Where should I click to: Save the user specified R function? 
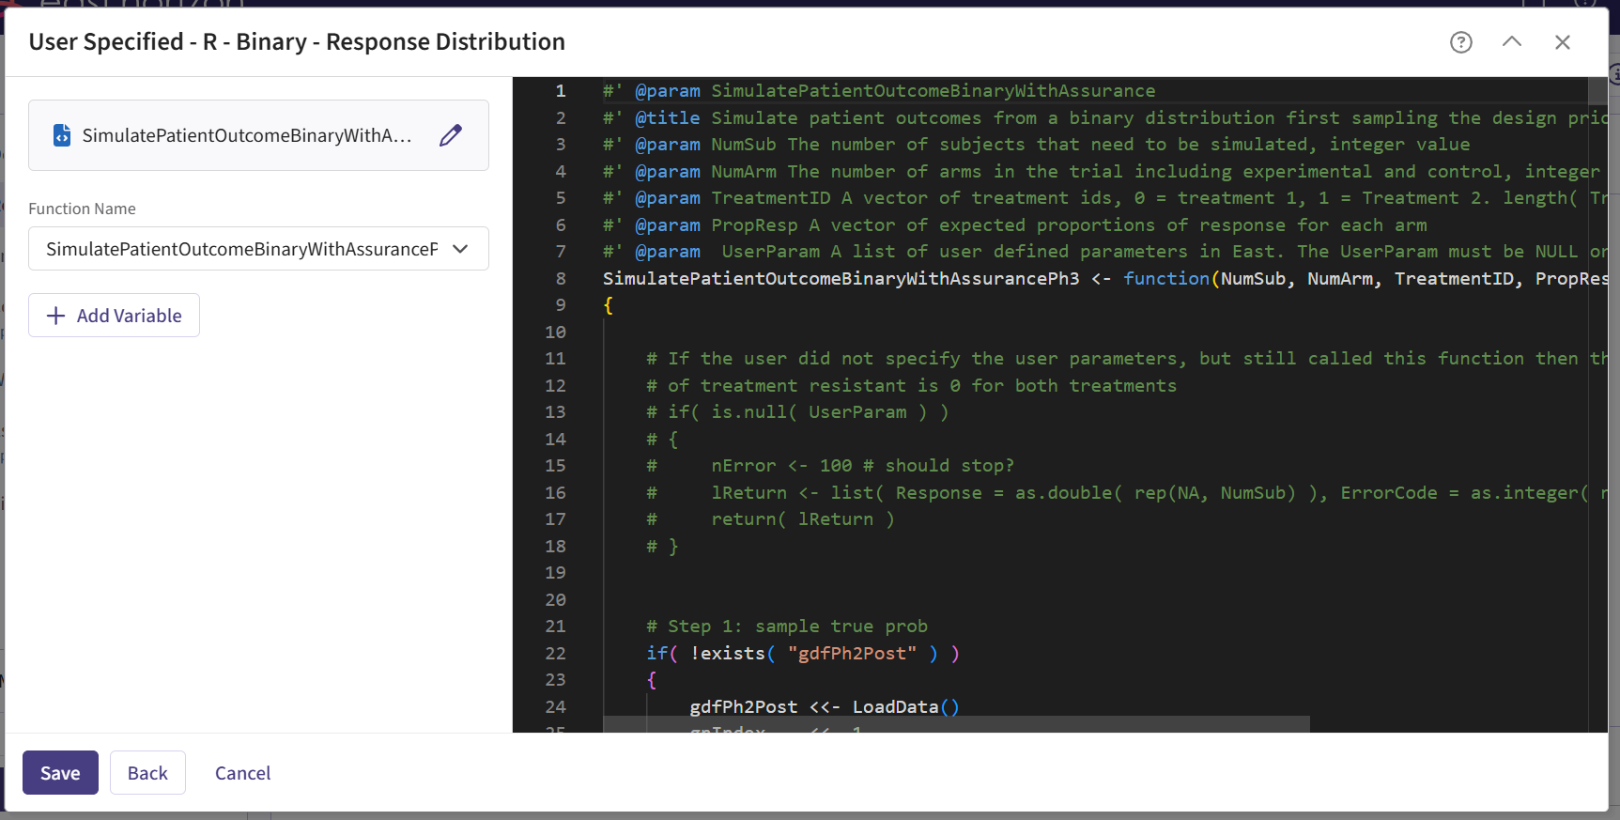click(x=60, y=773)
